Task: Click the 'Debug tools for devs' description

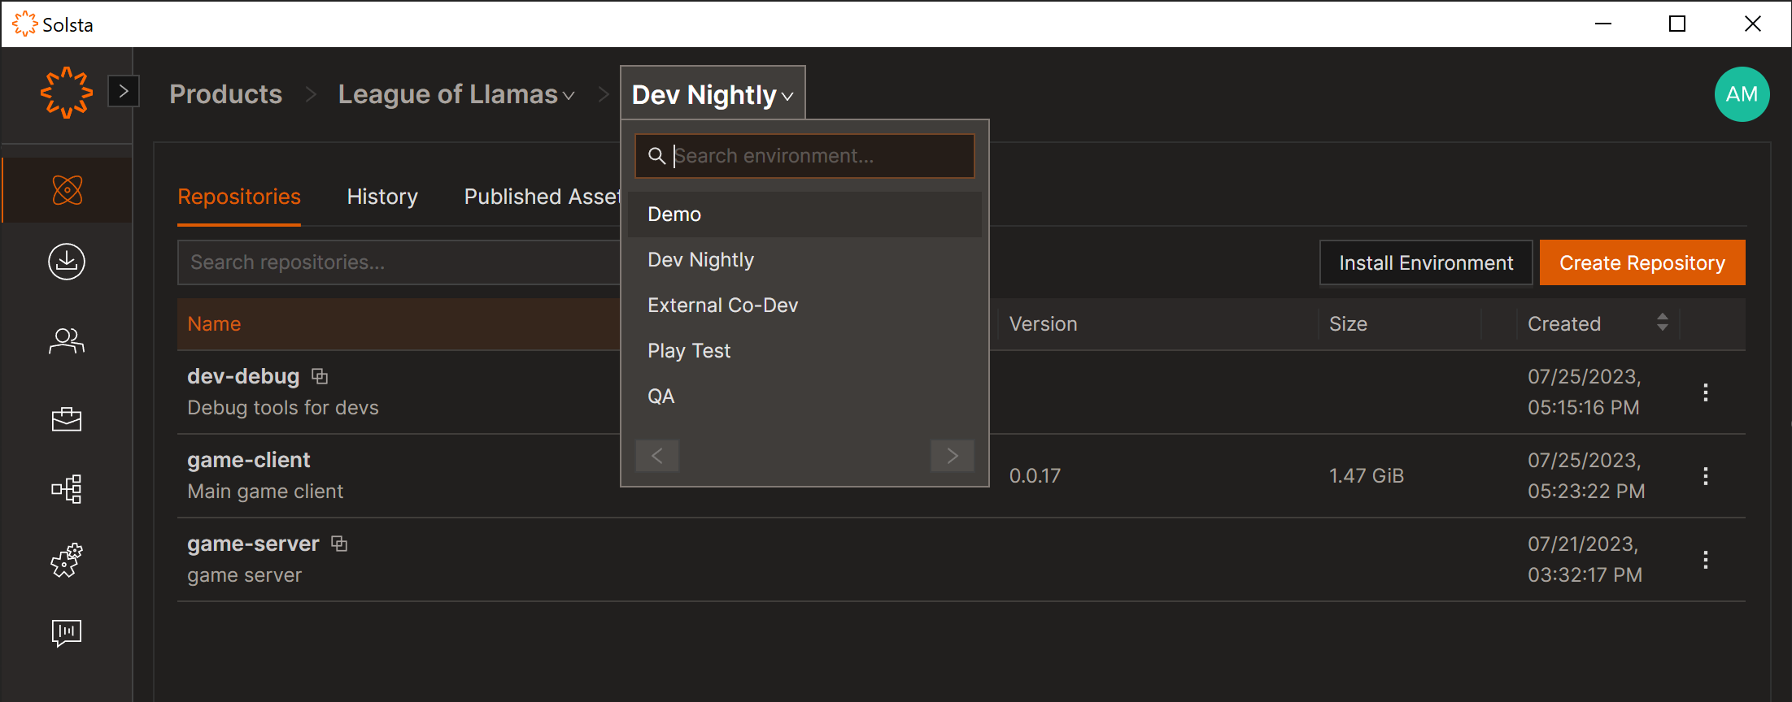Action: click(x=283, y=408)
